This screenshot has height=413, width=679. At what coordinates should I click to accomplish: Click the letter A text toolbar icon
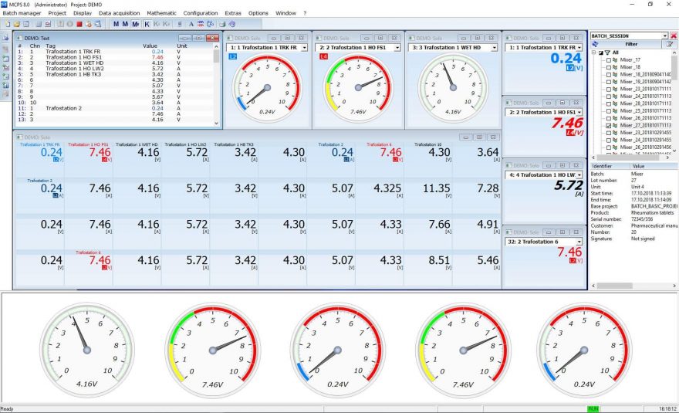point(191,24)
